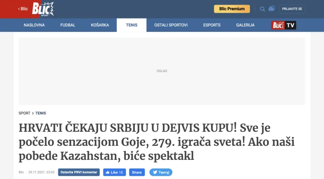Click the TENIS breadcrumb link
324x179 pixels.
(40, 113)
